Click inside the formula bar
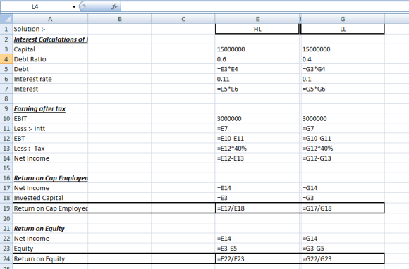The image size is (409, 269). [264, 6]
